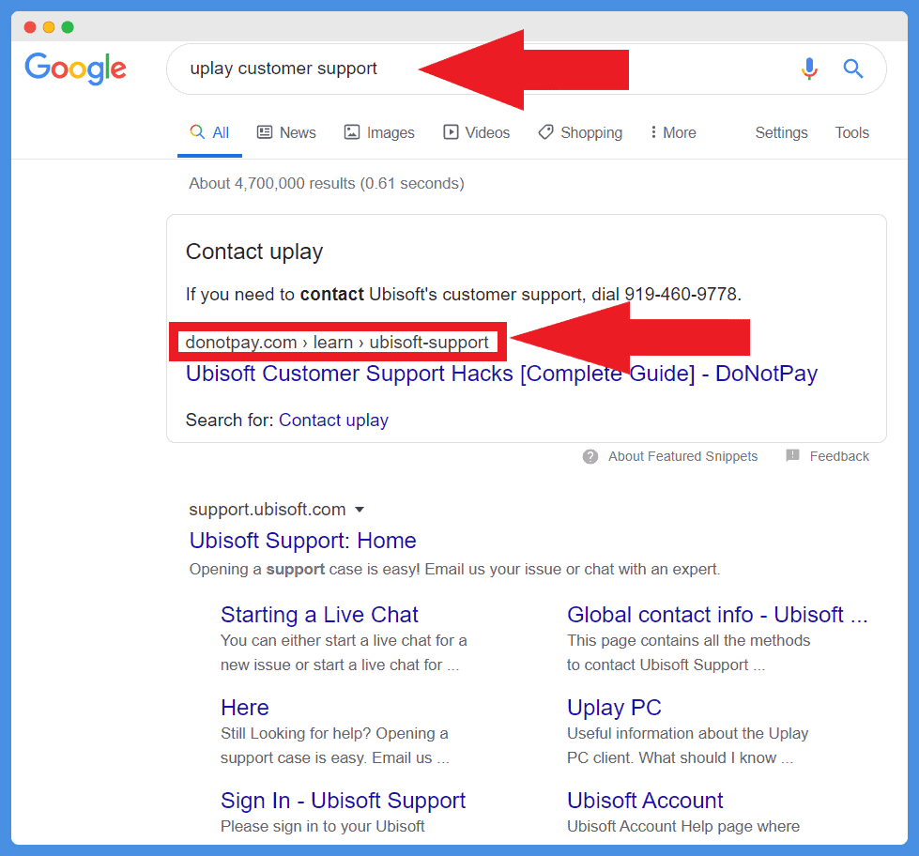The height and width of the screenshot is (856, 919).
Task: Switch to the Shopping tab
Action: pyautogui.click(x=580, y=132)
